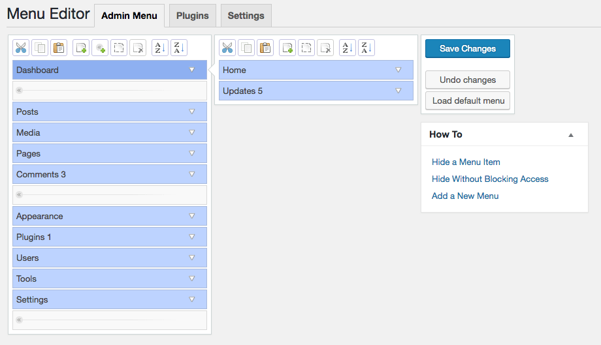Delete the selected submenu item
Viewport: 601px width, 345px height.
(325, 48)
